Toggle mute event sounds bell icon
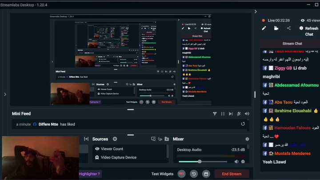 239,114
